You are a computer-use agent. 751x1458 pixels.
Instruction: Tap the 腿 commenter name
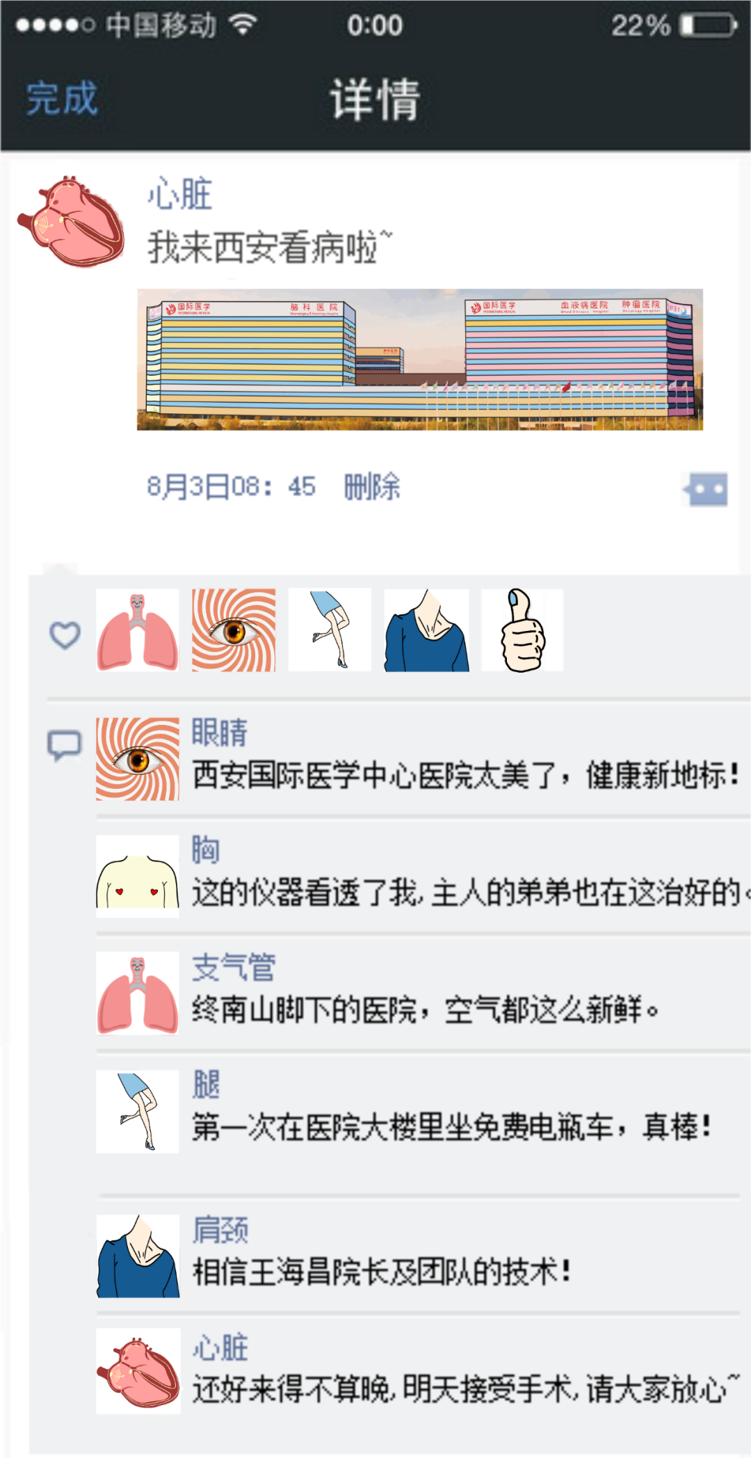click(x=206, y=1085)
